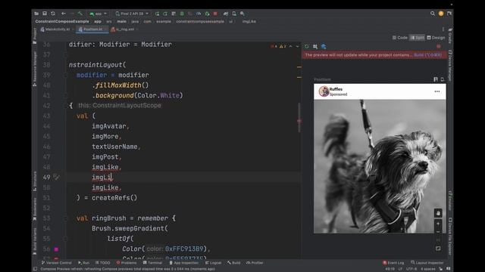Click the pink color swatch on line 56
485x272 pixels.
coord(56,249)
